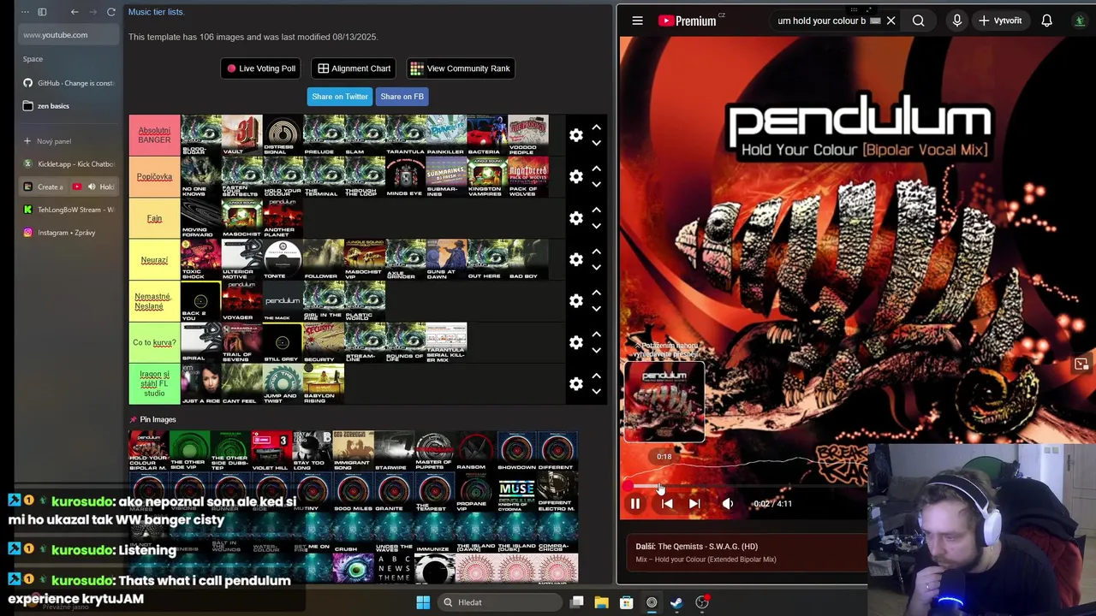Screen dimensions: 1096x616
Task: Switch to Kicklet.app Kick Chatbot tab
Action: coord(68,163)
